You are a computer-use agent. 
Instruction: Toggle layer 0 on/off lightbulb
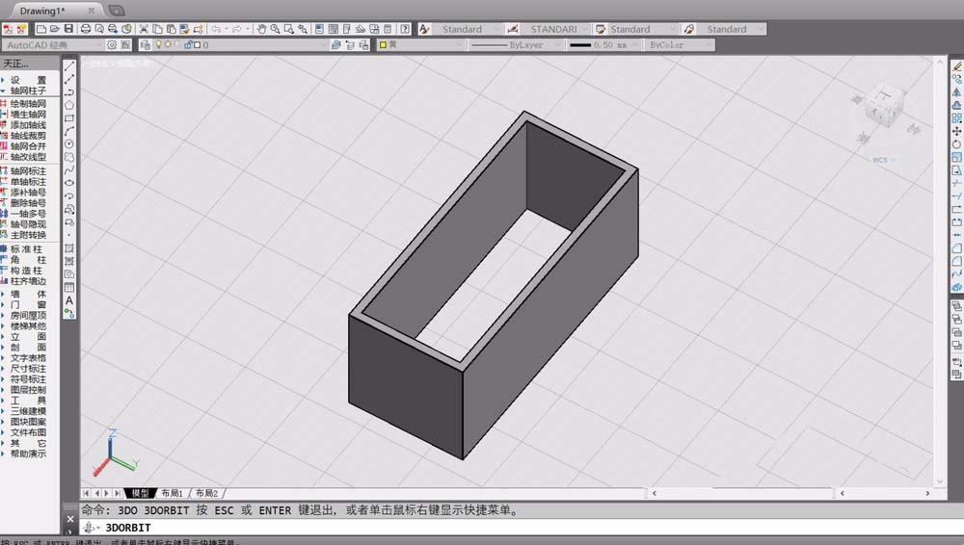pos(159,44)
